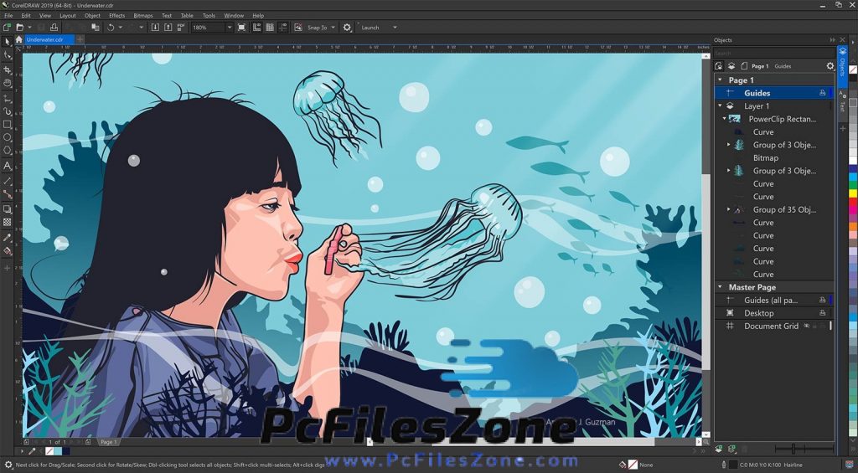Select the Bitmap object in Objects list

pyautogui.click(x=765, y=157)
